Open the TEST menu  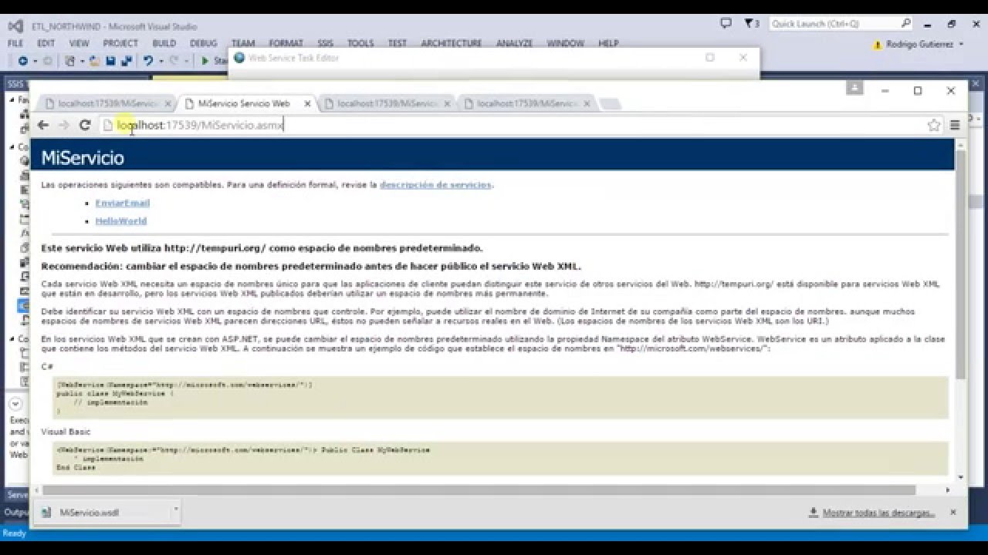tap(397, 43)
